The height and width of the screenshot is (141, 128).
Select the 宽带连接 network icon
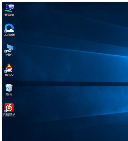tap(9, 8)
